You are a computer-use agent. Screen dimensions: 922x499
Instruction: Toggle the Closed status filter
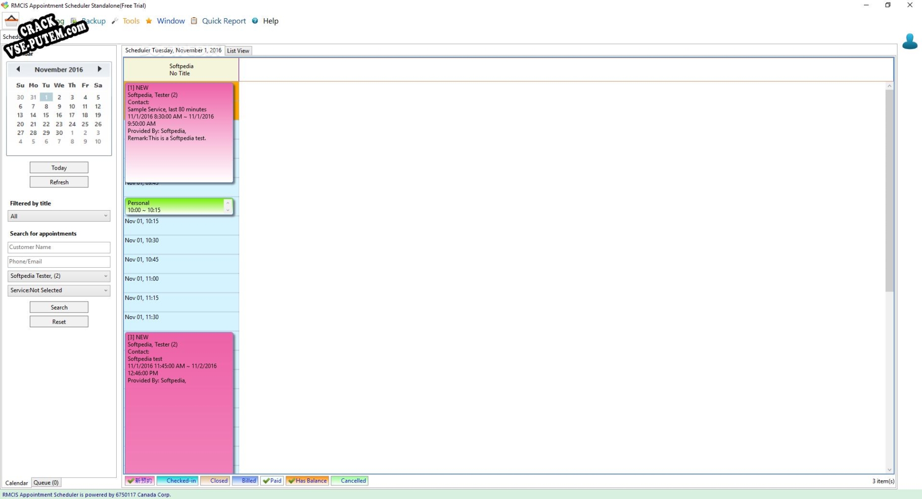[x=215, y=481]
